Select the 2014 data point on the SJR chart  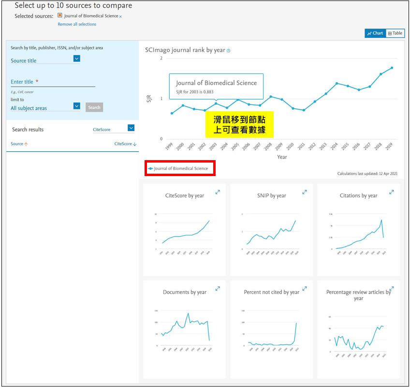click(337, 84)
